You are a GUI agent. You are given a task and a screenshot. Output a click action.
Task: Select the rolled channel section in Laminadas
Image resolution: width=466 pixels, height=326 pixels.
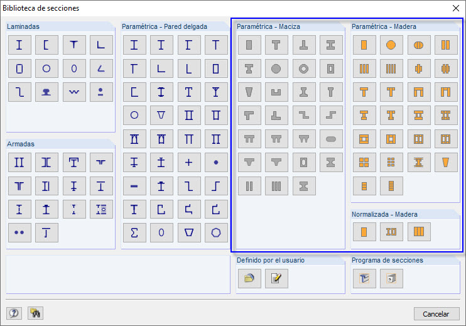tap(46, 45)
